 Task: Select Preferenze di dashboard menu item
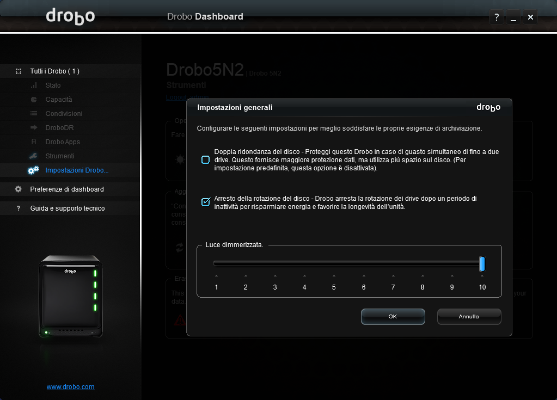pos(67,189)
